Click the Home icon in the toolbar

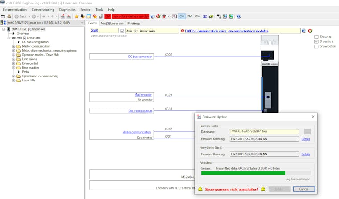click(9, 16)
